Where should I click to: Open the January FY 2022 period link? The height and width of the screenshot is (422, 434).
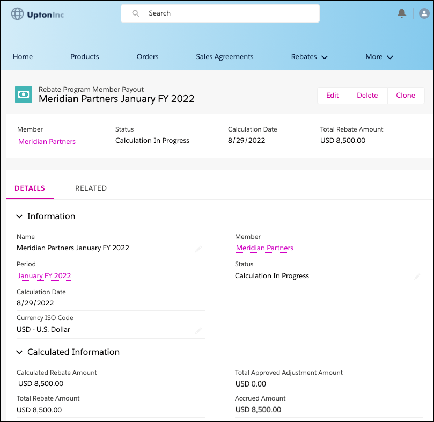pos(45,276)
